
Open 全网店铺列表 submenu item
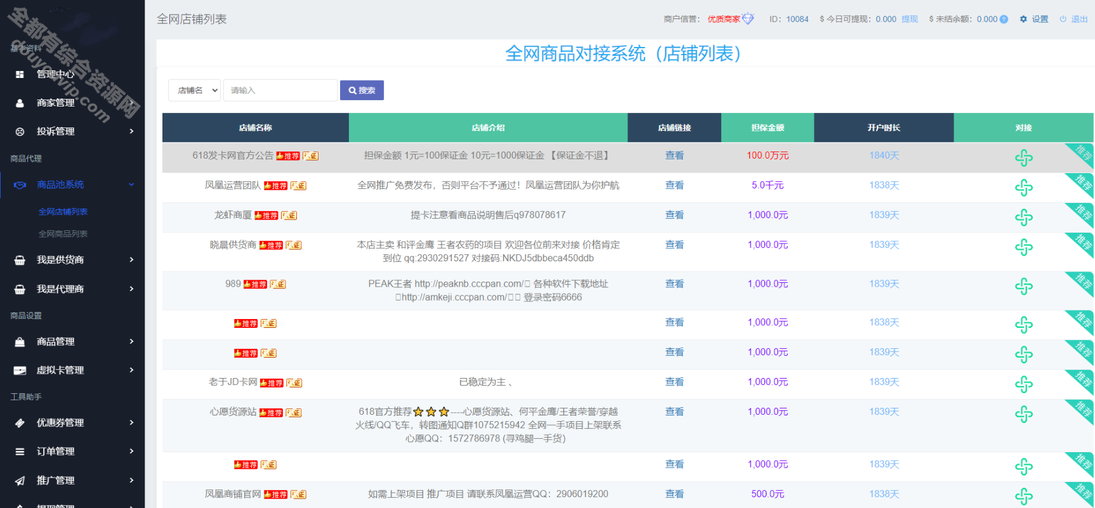(x=63, y=212)
